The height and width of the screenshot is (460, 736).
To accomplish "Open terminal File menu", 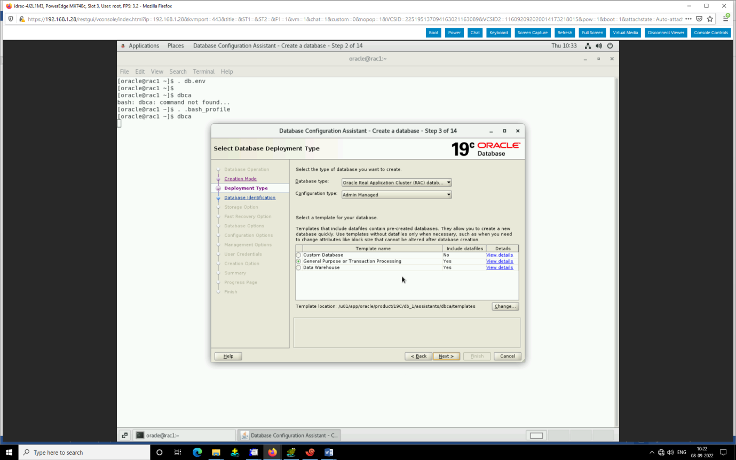I will pos(124,72).
